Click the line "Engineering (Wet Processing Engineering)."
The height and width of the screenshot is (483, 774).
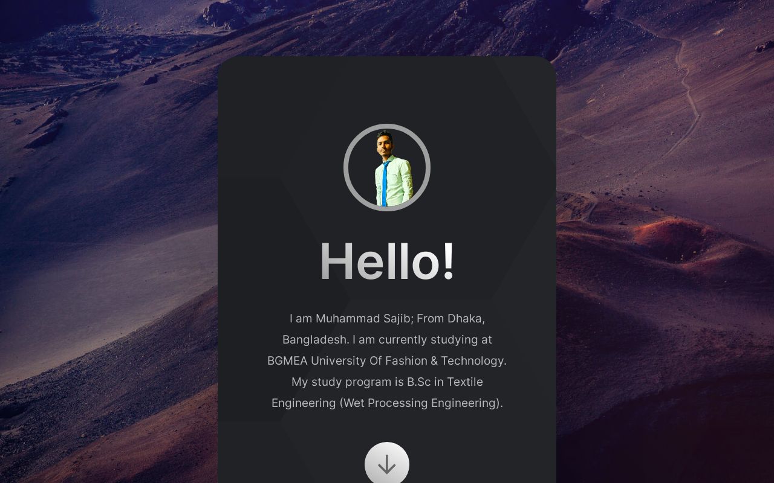pos(387,403)
